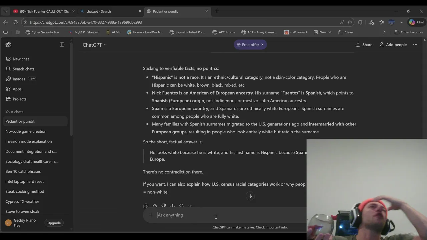Open the Cypress TX weather chat
The image size is (427, 240).
35,201
